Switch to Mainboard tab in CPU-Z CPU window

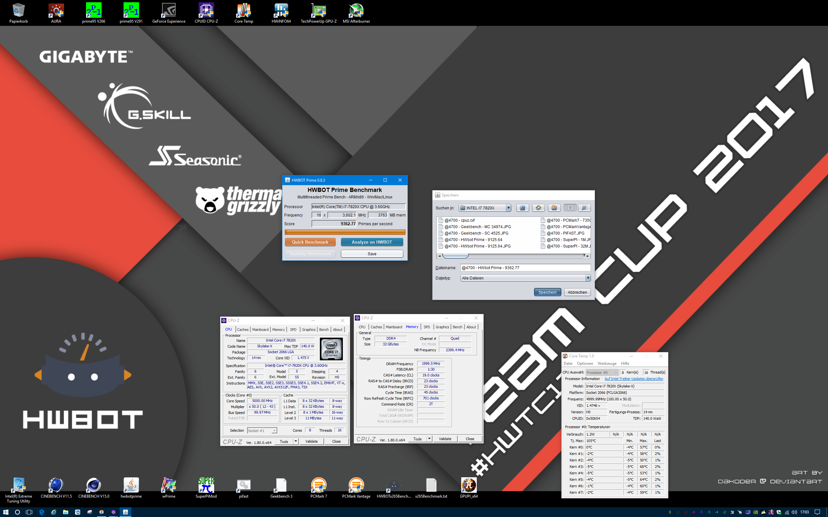tap(260, 330)
